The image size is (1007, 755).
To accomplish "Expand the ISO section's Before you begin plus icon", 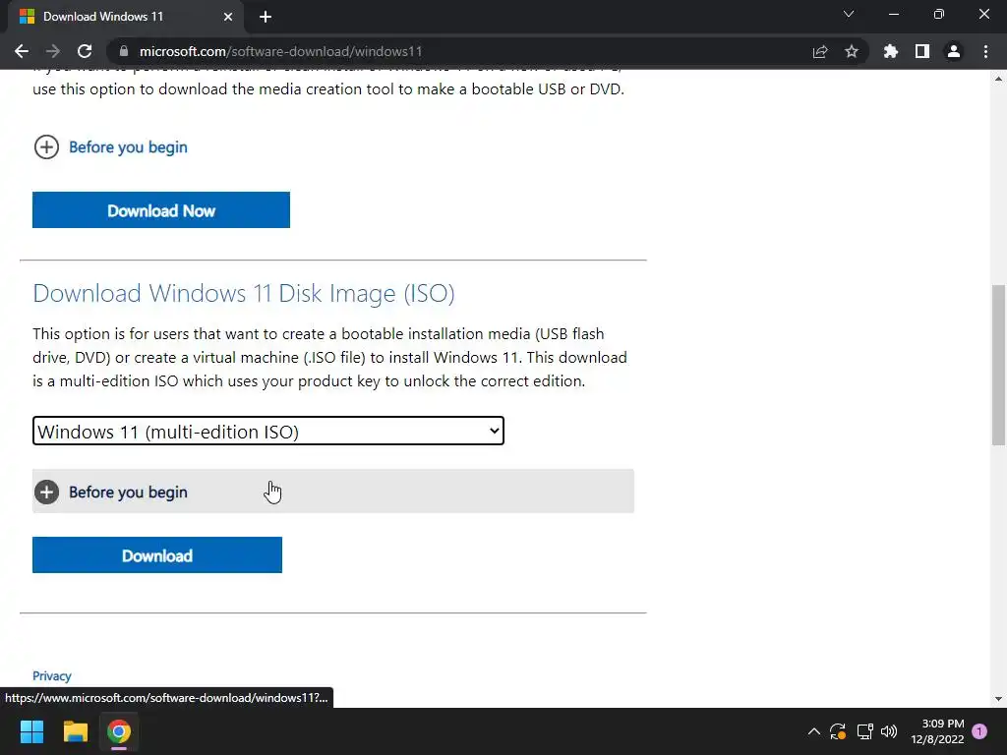I will pos(46,493).
